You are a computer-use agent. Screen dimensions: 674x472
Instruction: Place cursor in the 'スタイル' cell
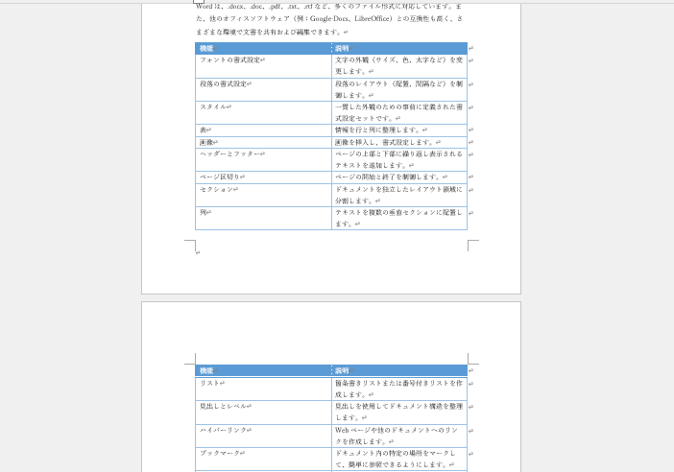263,112
